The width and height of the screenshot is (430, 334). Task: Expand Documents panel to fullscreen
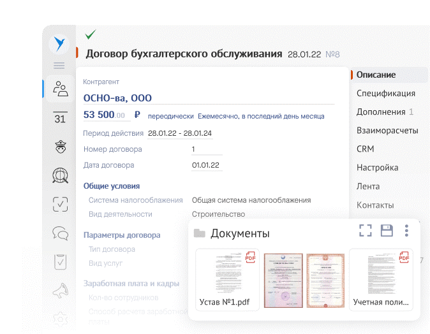[366, 231]
